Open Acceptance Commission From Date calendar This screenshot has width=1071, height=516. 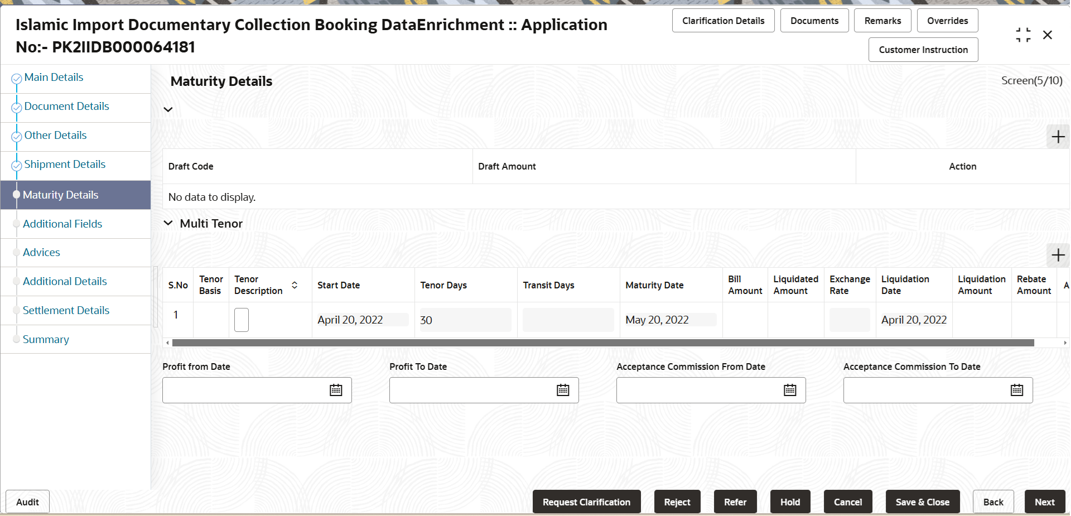click(x=790, y=390)
